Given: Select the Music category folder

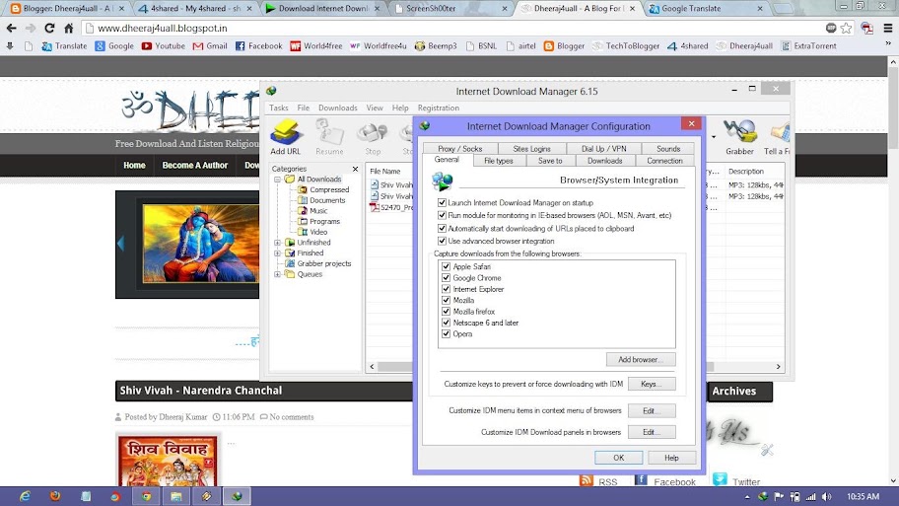Looking at the screenshot, I should click(x=318, y=210).
